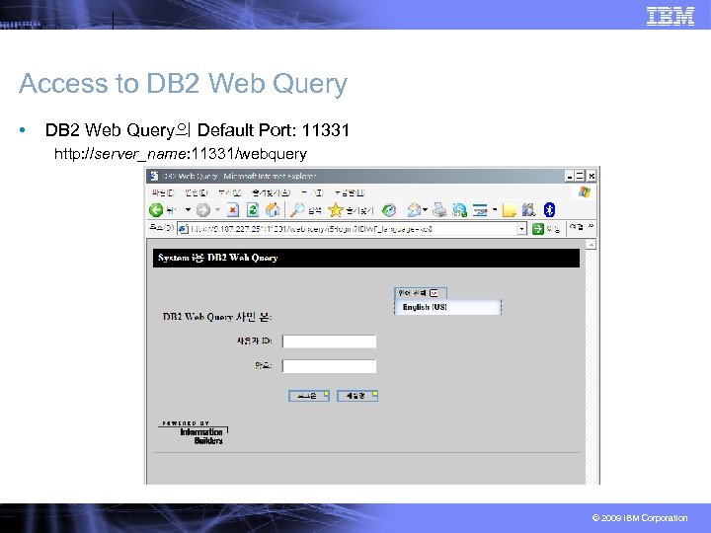Screen dimensions: 711x533
Task: Click the Refresh page icon
Action: coord(253,210)
